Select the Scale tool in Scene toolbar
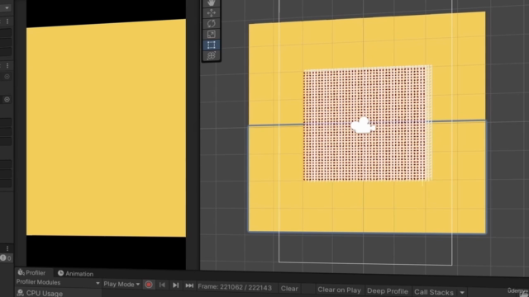 click(x=212, y=35)
